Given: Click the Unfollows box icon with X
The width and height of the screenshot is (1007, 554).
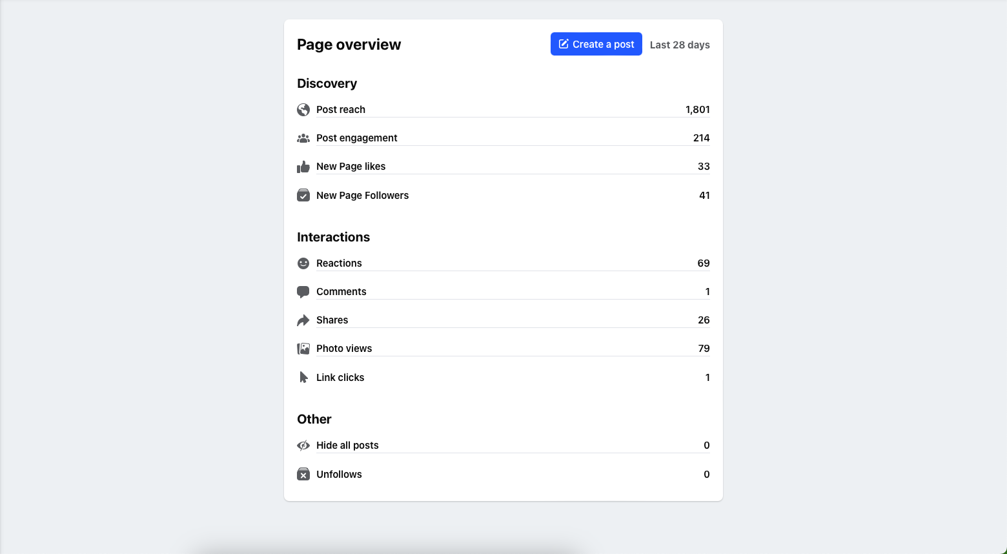Looking at the screenshot, I should [303, 475].
